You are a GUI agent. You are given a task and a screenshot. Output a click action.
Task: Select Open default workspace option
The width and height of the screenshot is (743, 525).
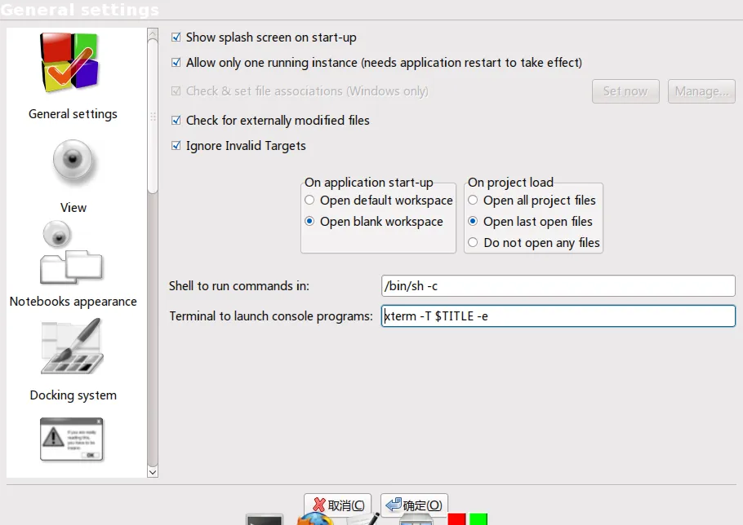(x=309, y=200)
